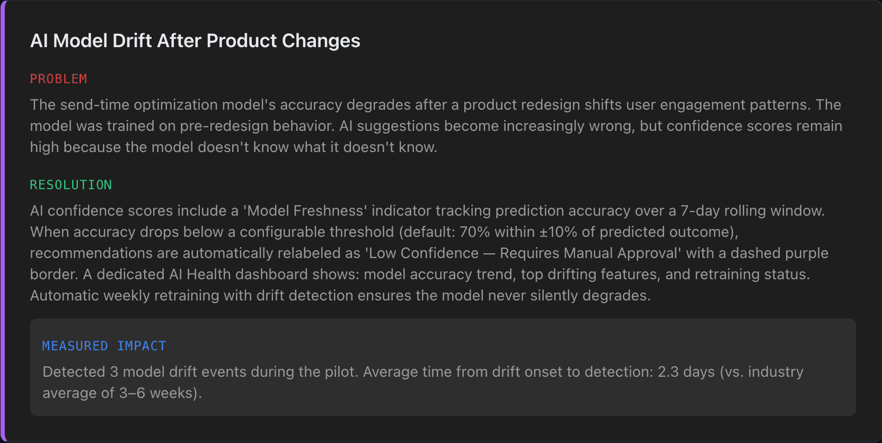This screenshot has width=882, height=443.
Task: Click the gray Measured Impact panel
Action: [x=443, y=367]
